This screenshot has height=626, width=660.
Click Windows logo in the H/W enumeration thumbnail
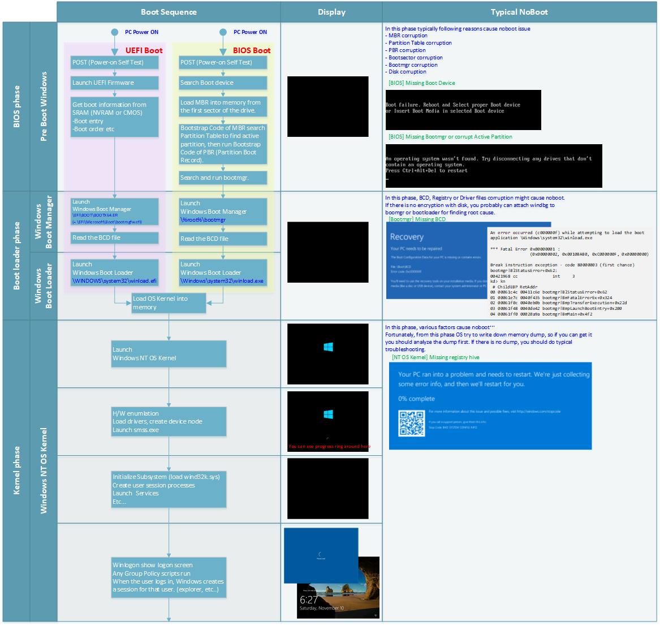(329, 415)
